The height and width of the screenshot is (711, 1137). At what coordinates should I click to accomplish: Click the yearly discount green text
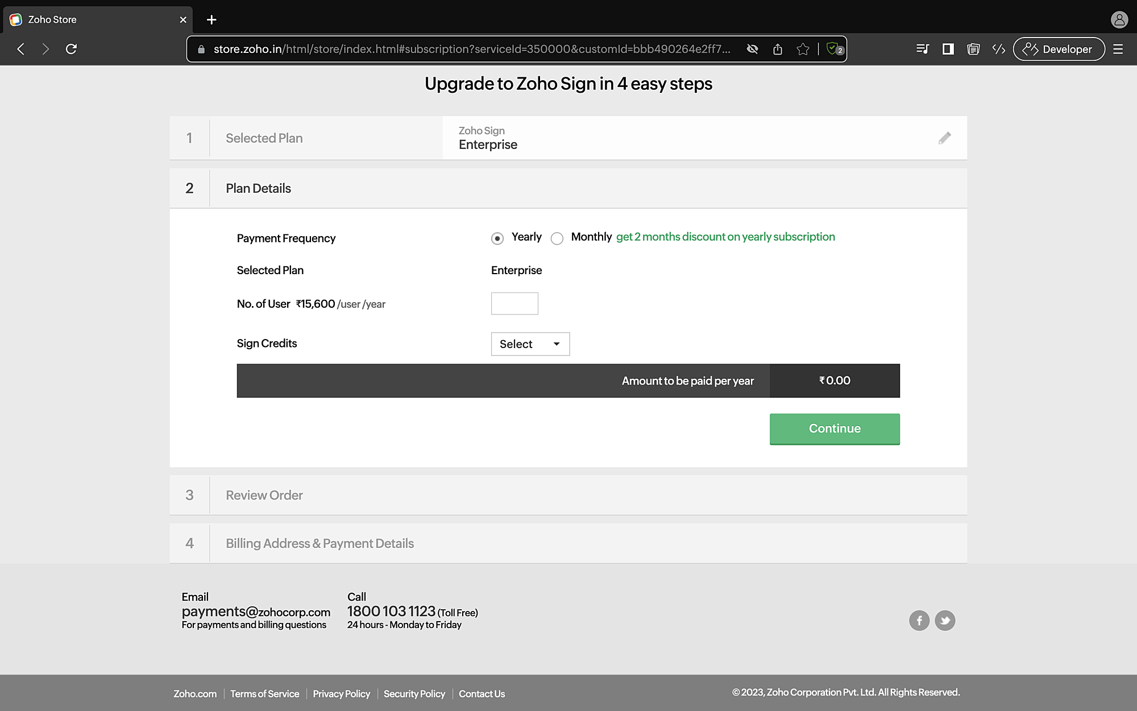[x=725, y=237]
